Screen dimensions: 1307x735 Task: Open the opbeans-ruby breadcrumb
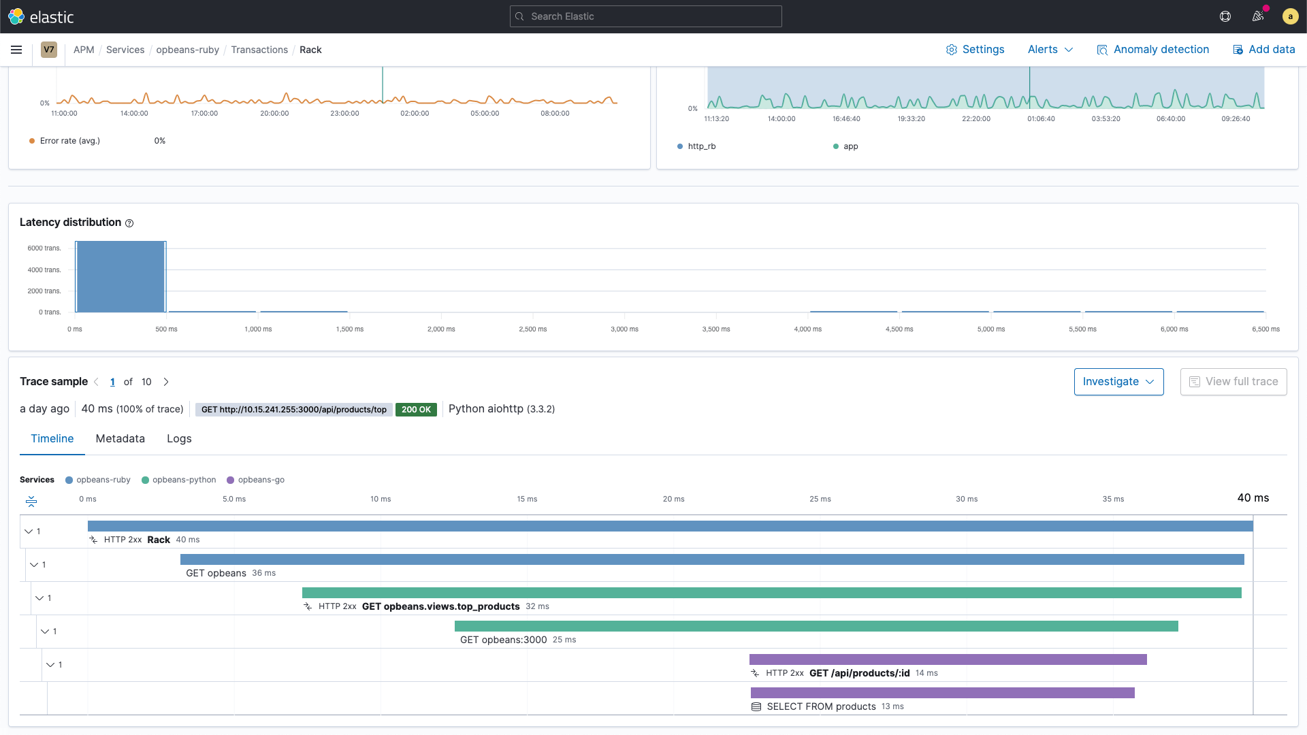(187, 50)
